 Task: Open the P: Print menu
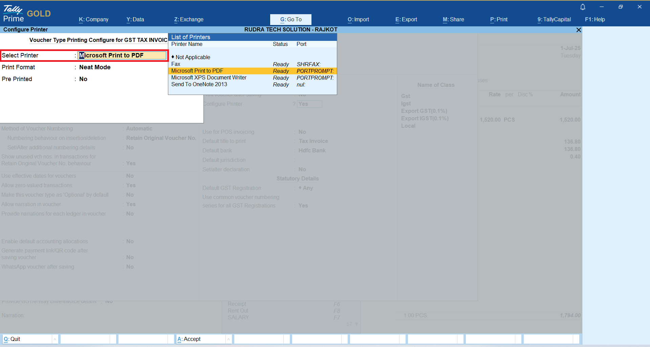tap(499, 20)
